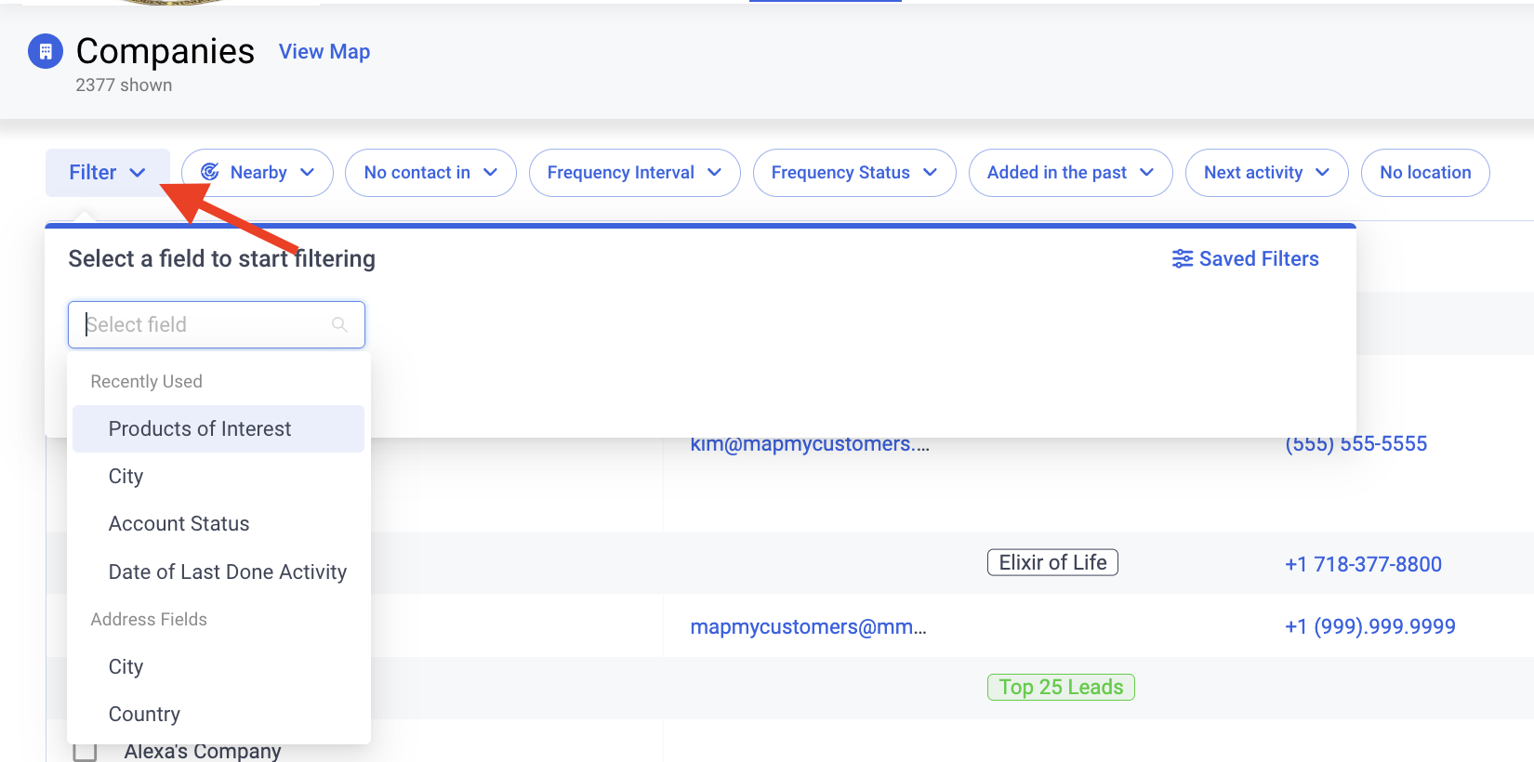Open Saved Filters
Viewport: 1534px width, 762px height.
coord(1246,258)
